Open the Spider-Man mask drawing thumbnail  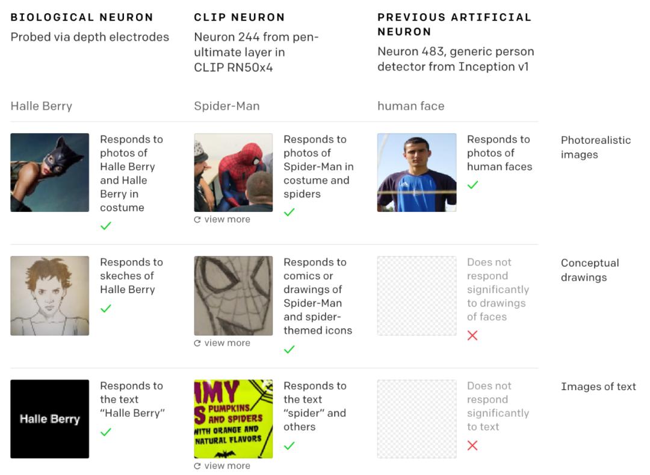tap(234, 296)
